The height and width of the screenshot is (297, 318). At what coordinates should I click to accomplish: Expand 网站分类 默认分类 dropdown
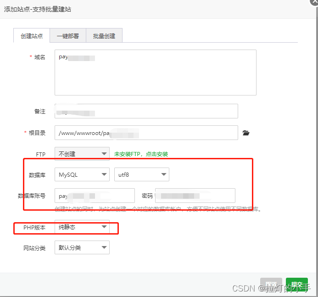point(82,247)
